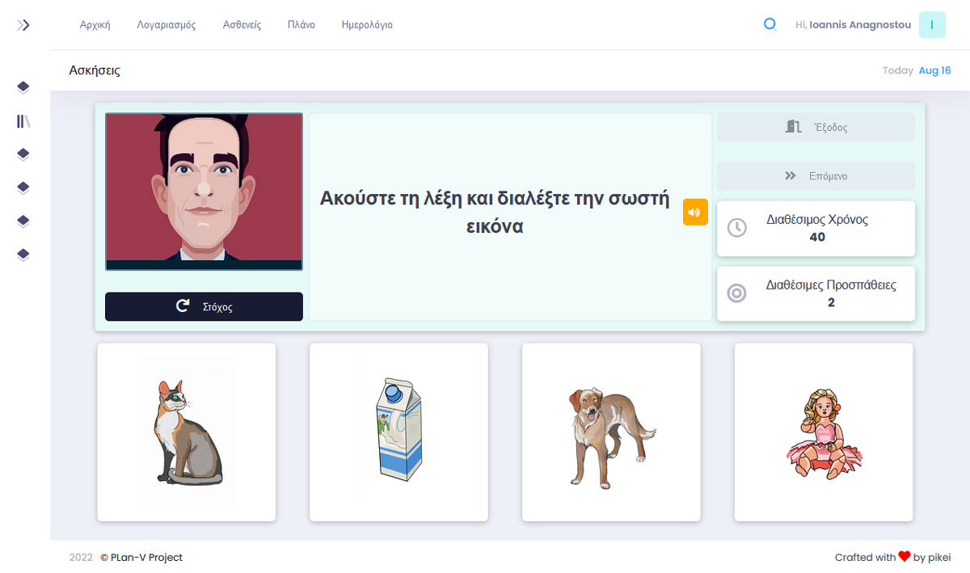
Task: Click the user avatar badge 'I'
Action: pyautogui.click(x=932, y=25)
